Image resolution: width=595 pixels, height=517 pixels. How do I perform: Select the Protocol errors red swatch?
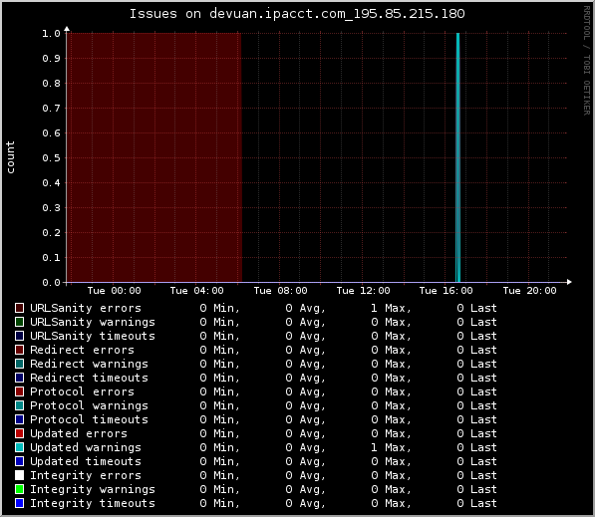[19, 391]
